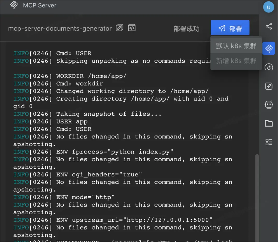
Task: Click log line 'Skipping unpacking as no commands'
Action: 112,61
